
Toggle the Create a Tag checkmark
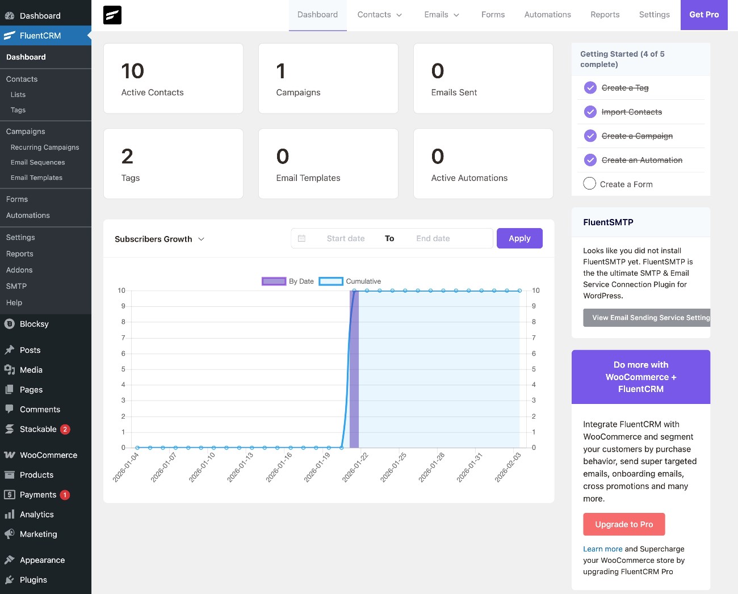pos(590,88)
